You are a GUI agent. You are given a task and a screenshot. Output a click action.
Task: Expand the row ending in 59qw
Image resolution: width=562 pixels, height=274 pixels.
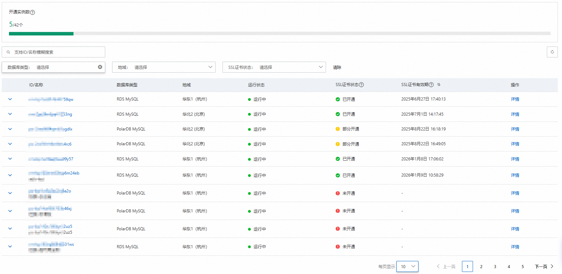(x=10, y=99)
